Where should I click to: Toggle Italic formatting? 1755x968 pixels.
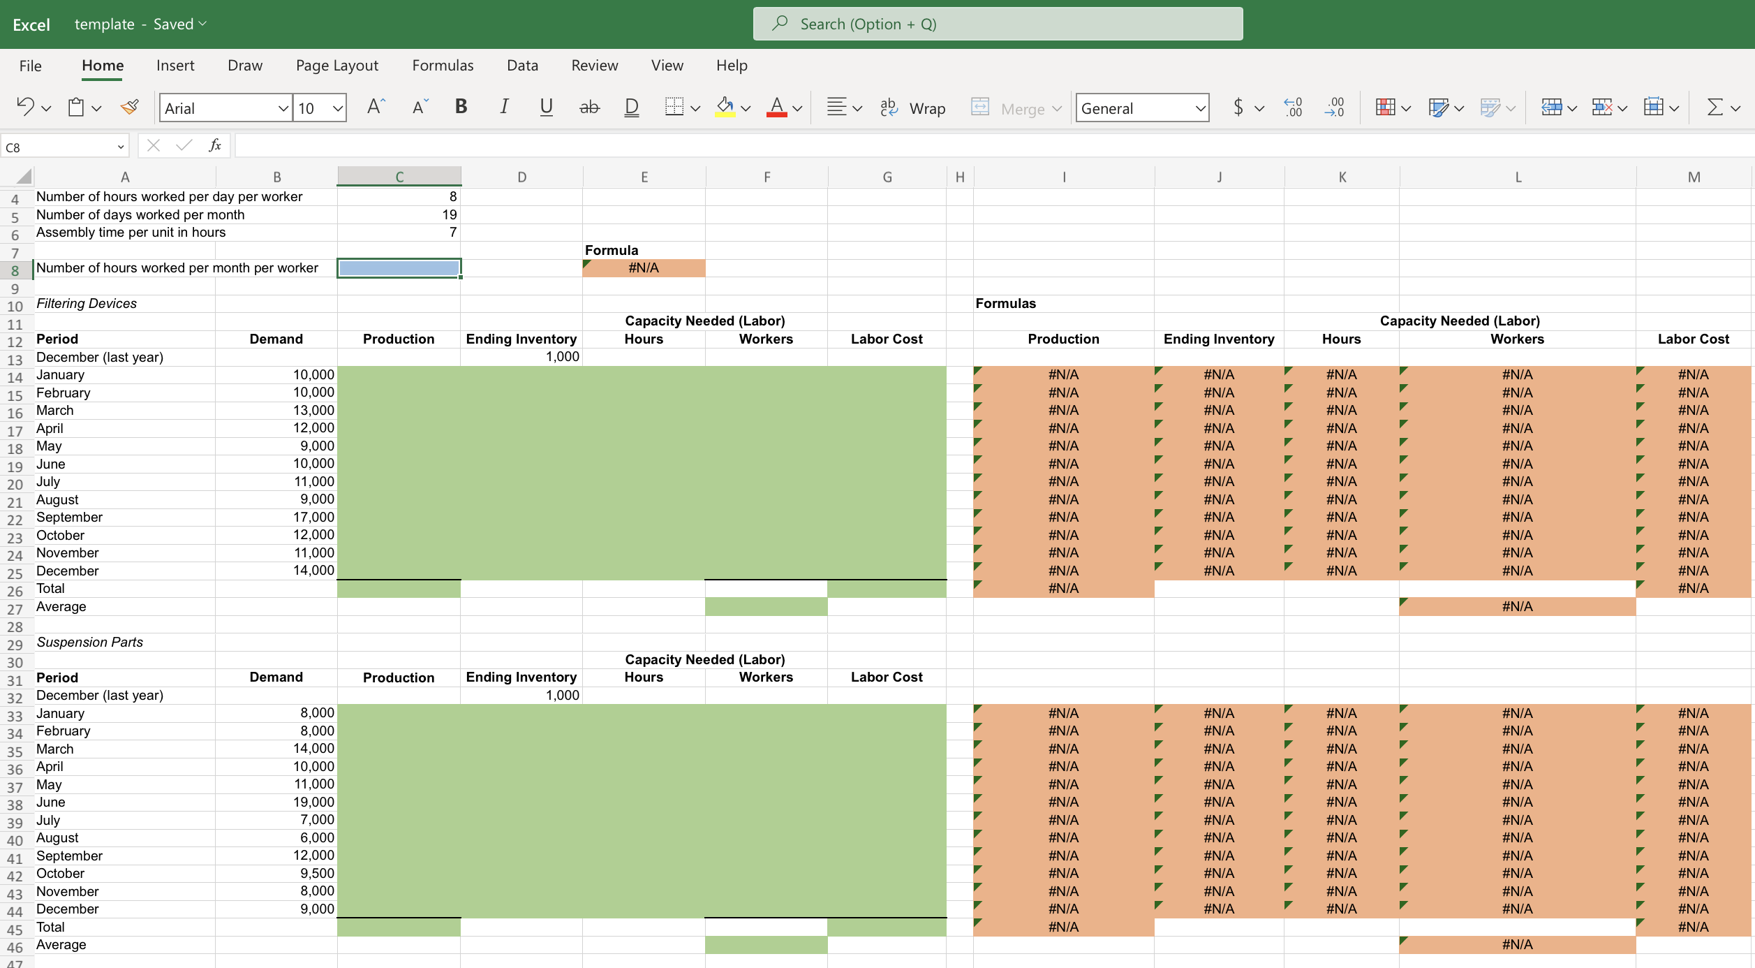pyautogui.click(x=503, y=107)
